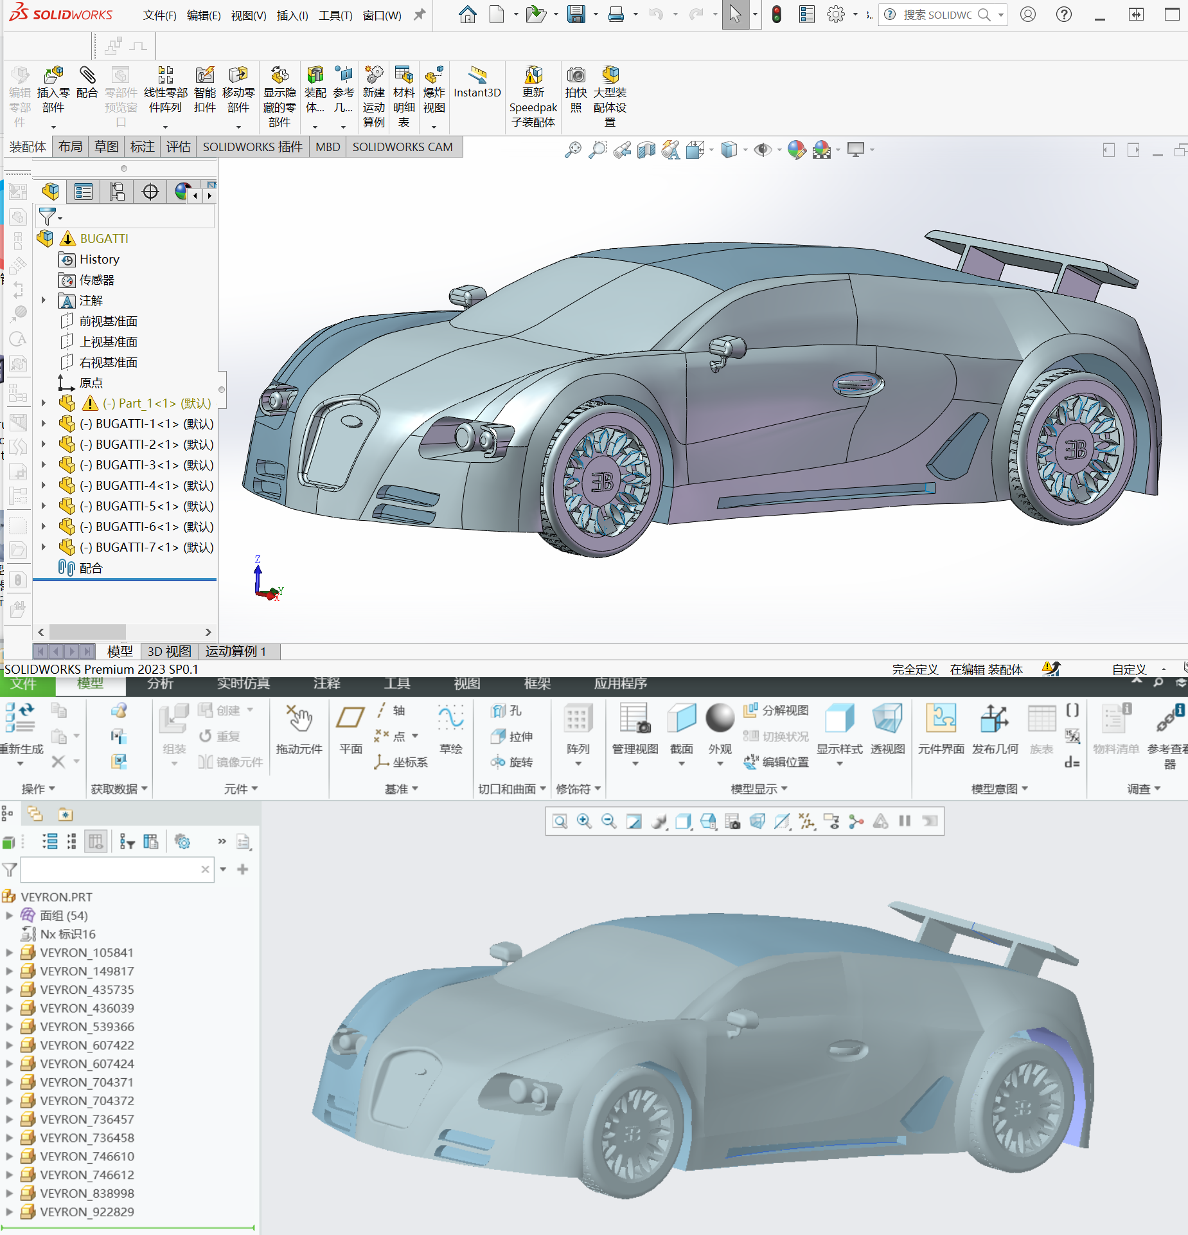1188x1235 pixels.
Task: Toggle the pin icon beside the menu bar
Action: 420,14
